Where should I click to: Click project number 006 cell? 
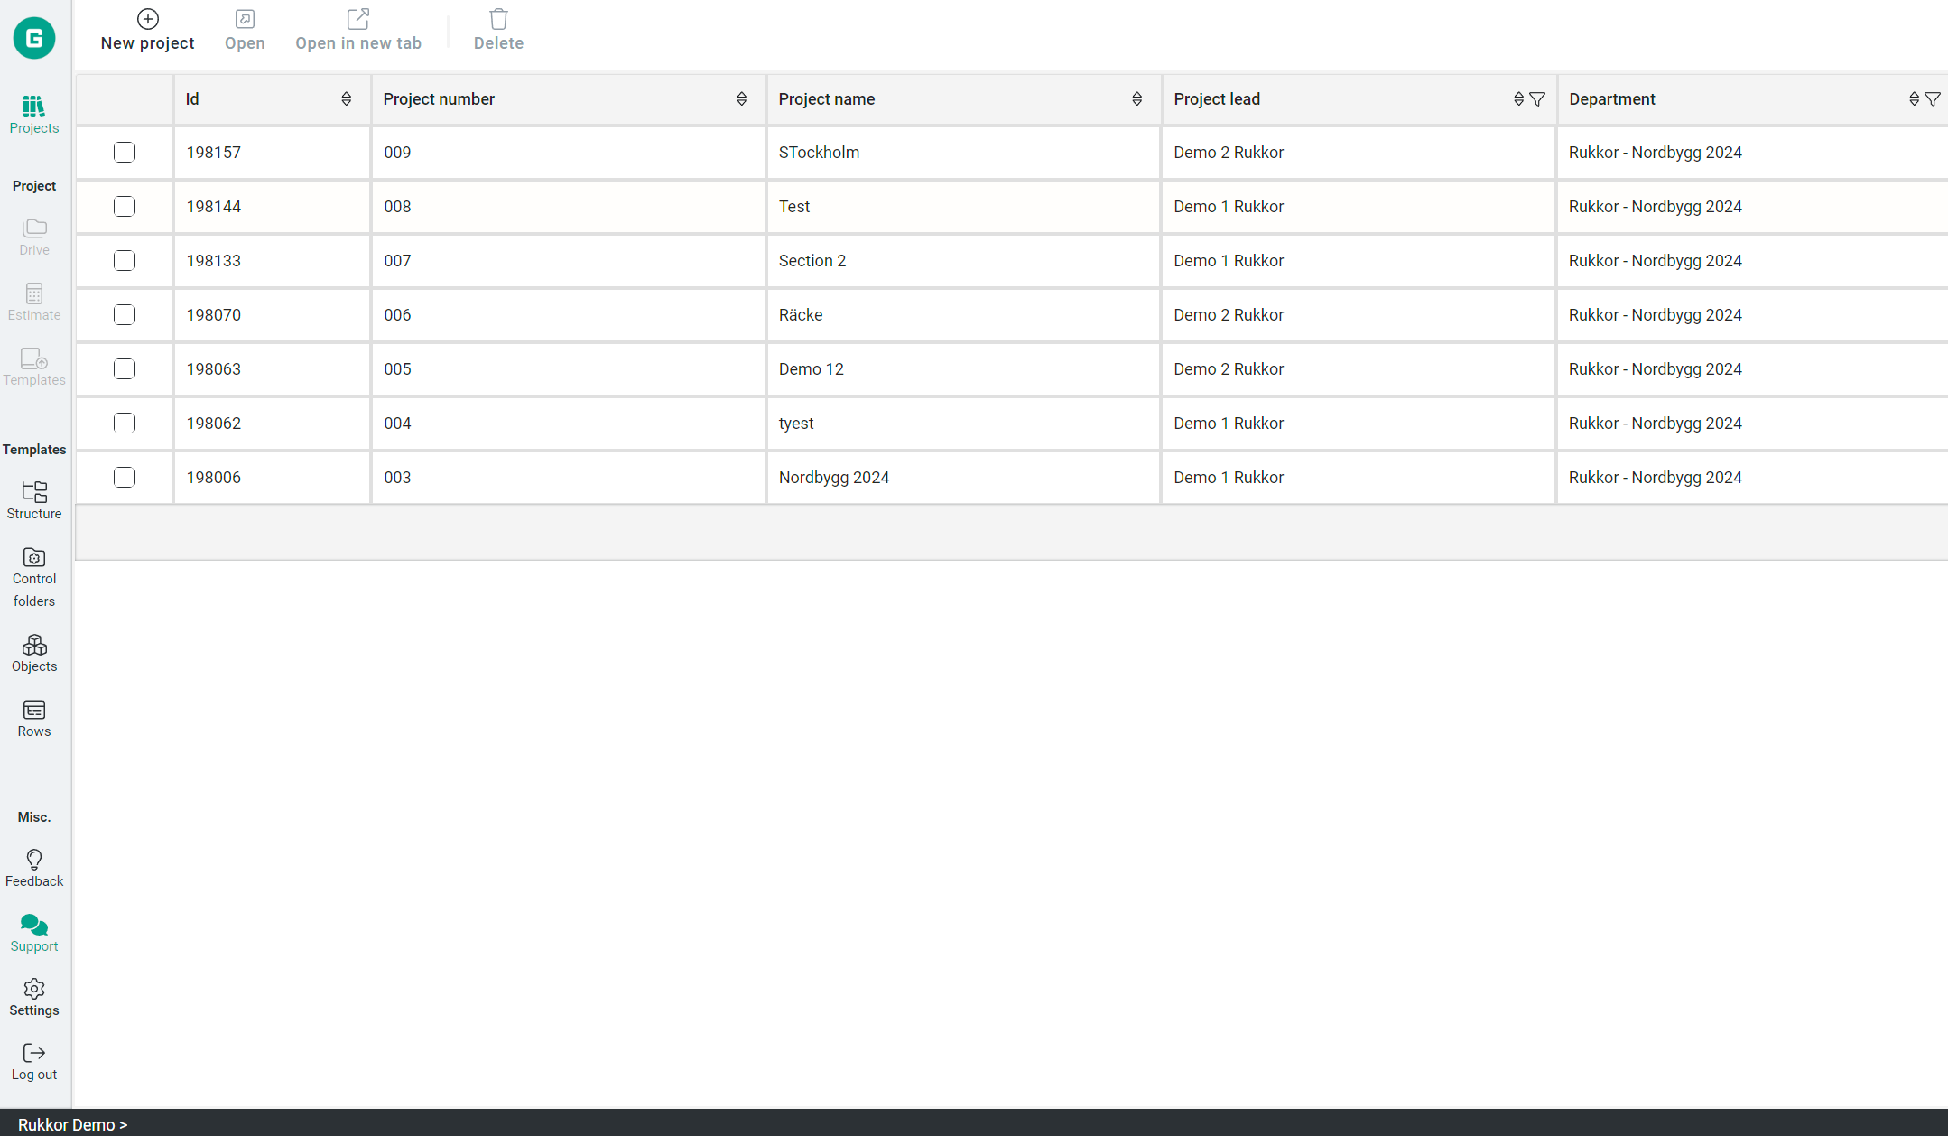pos(568,315)
